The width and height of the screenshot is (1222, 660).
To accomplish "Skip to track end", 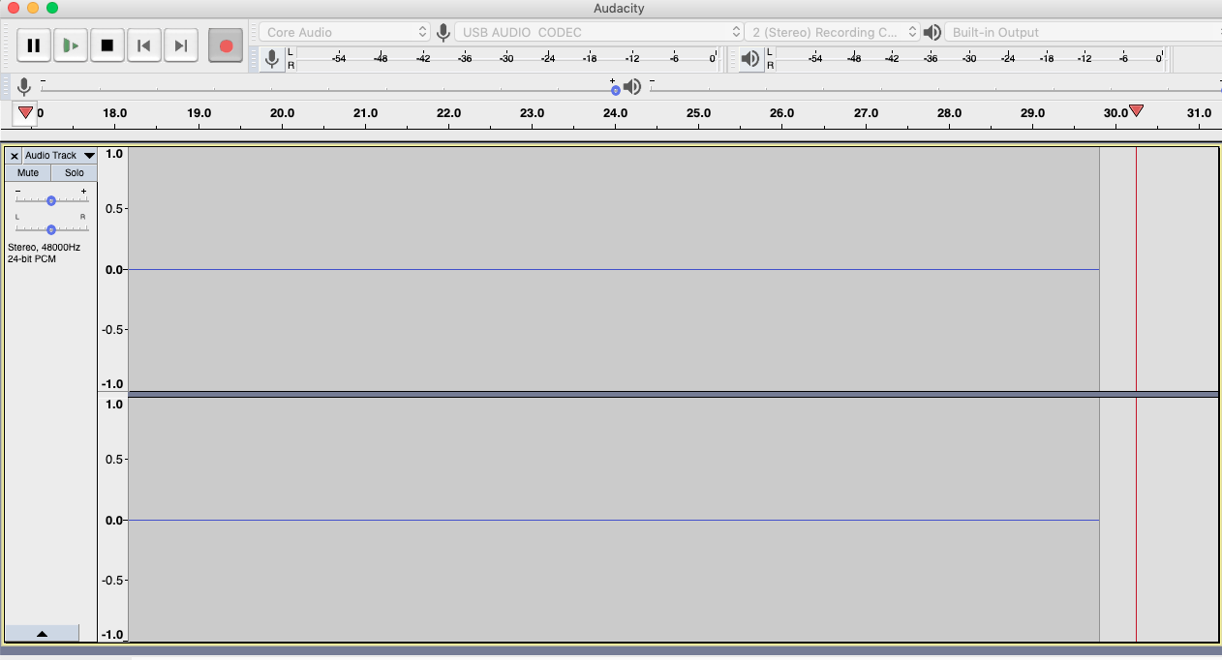I will click(x=181, y=45).
